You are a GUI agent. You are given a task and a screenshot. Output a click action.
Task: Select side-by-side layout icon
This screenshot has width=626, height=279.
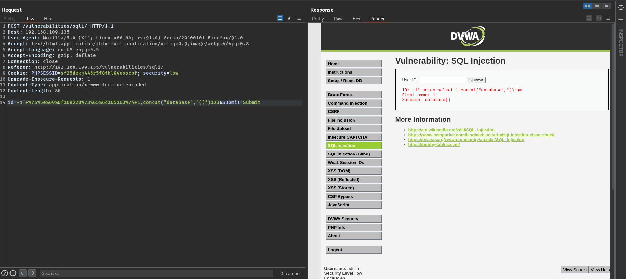(x=587, y=6)
